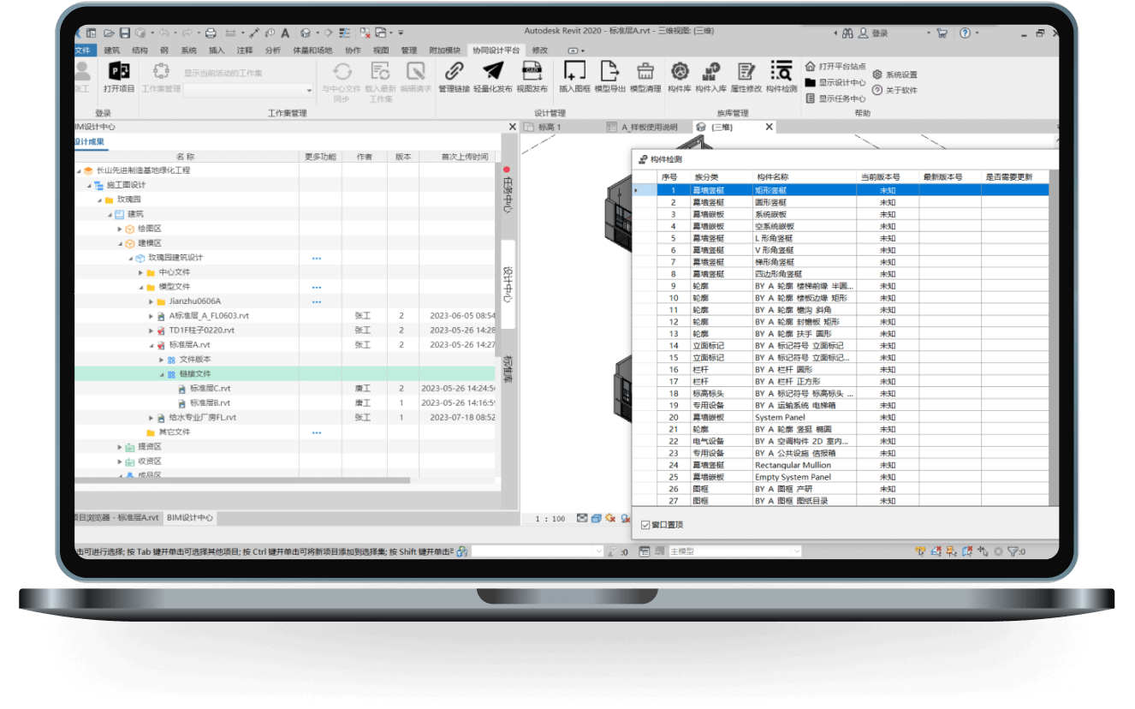
Task: Click the 载入最新工作集 icon
Action: (x=380, y=72)
